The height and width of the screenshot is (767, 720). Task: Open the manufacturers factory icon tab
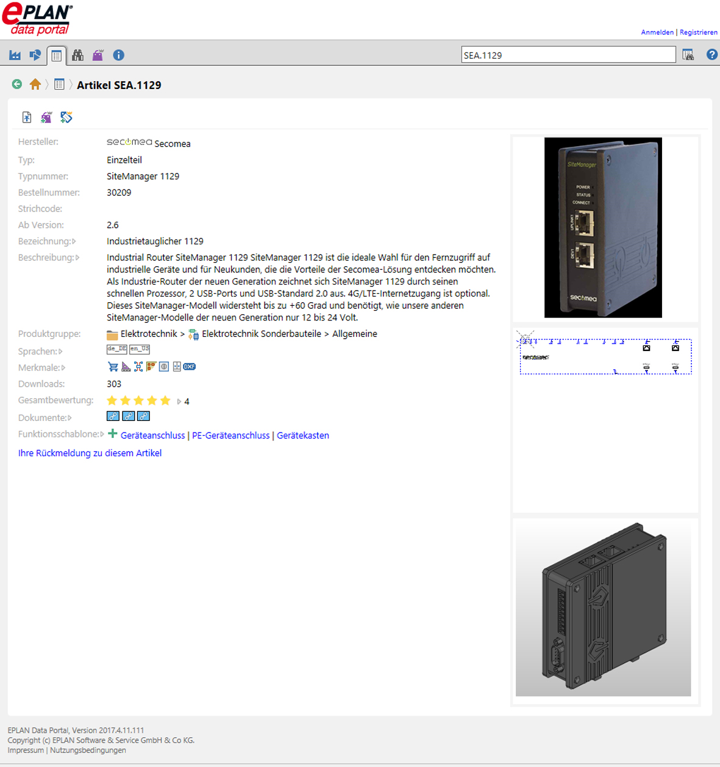pyautogui.click(x=15, y=55)
